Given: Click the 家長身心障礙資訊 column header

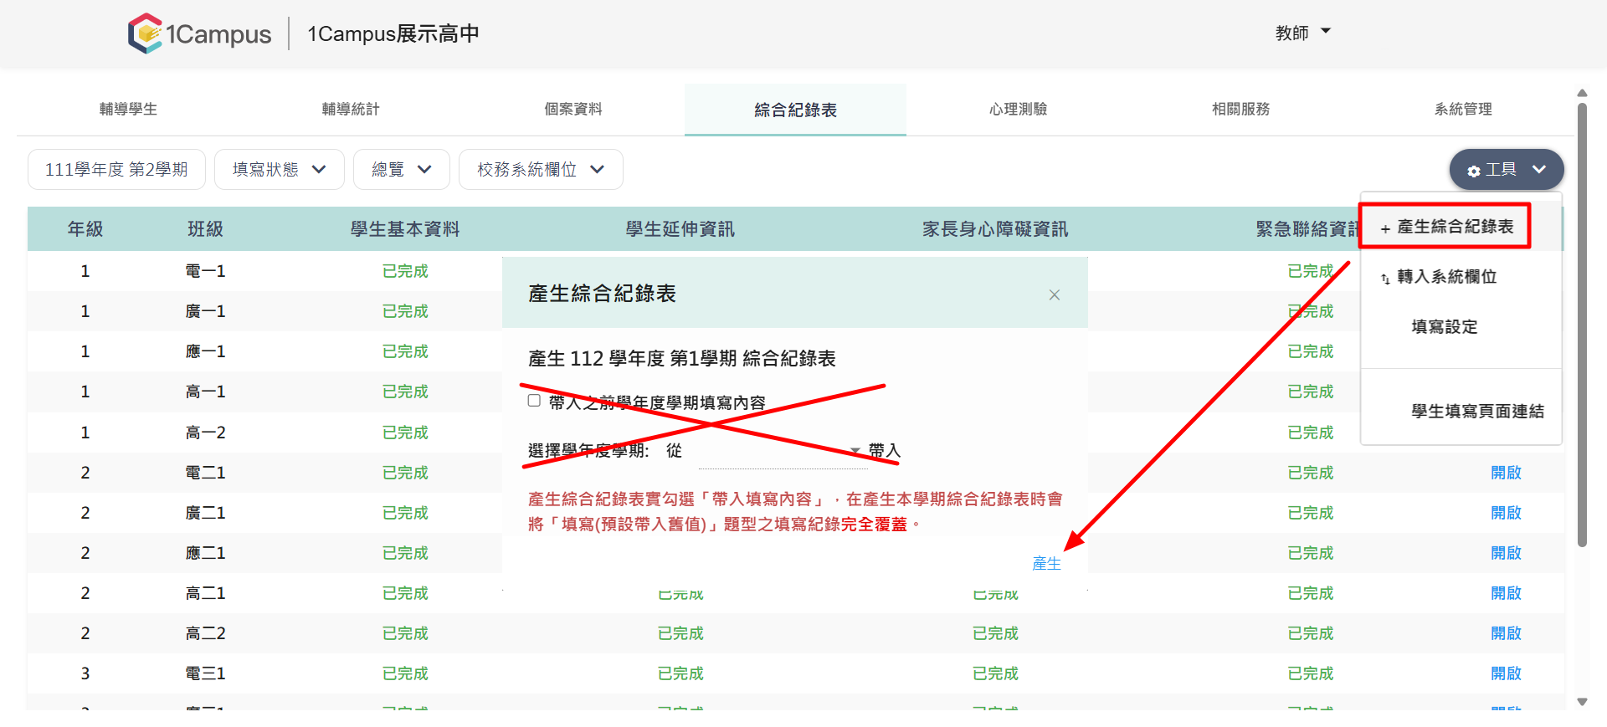Looking at the screenshot, I should click(x=995, y=229).
